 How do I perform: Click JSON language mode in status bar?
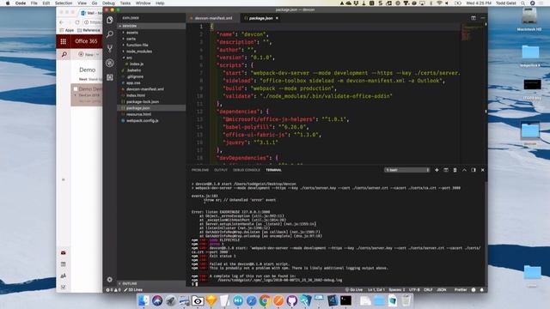[441, 290]
